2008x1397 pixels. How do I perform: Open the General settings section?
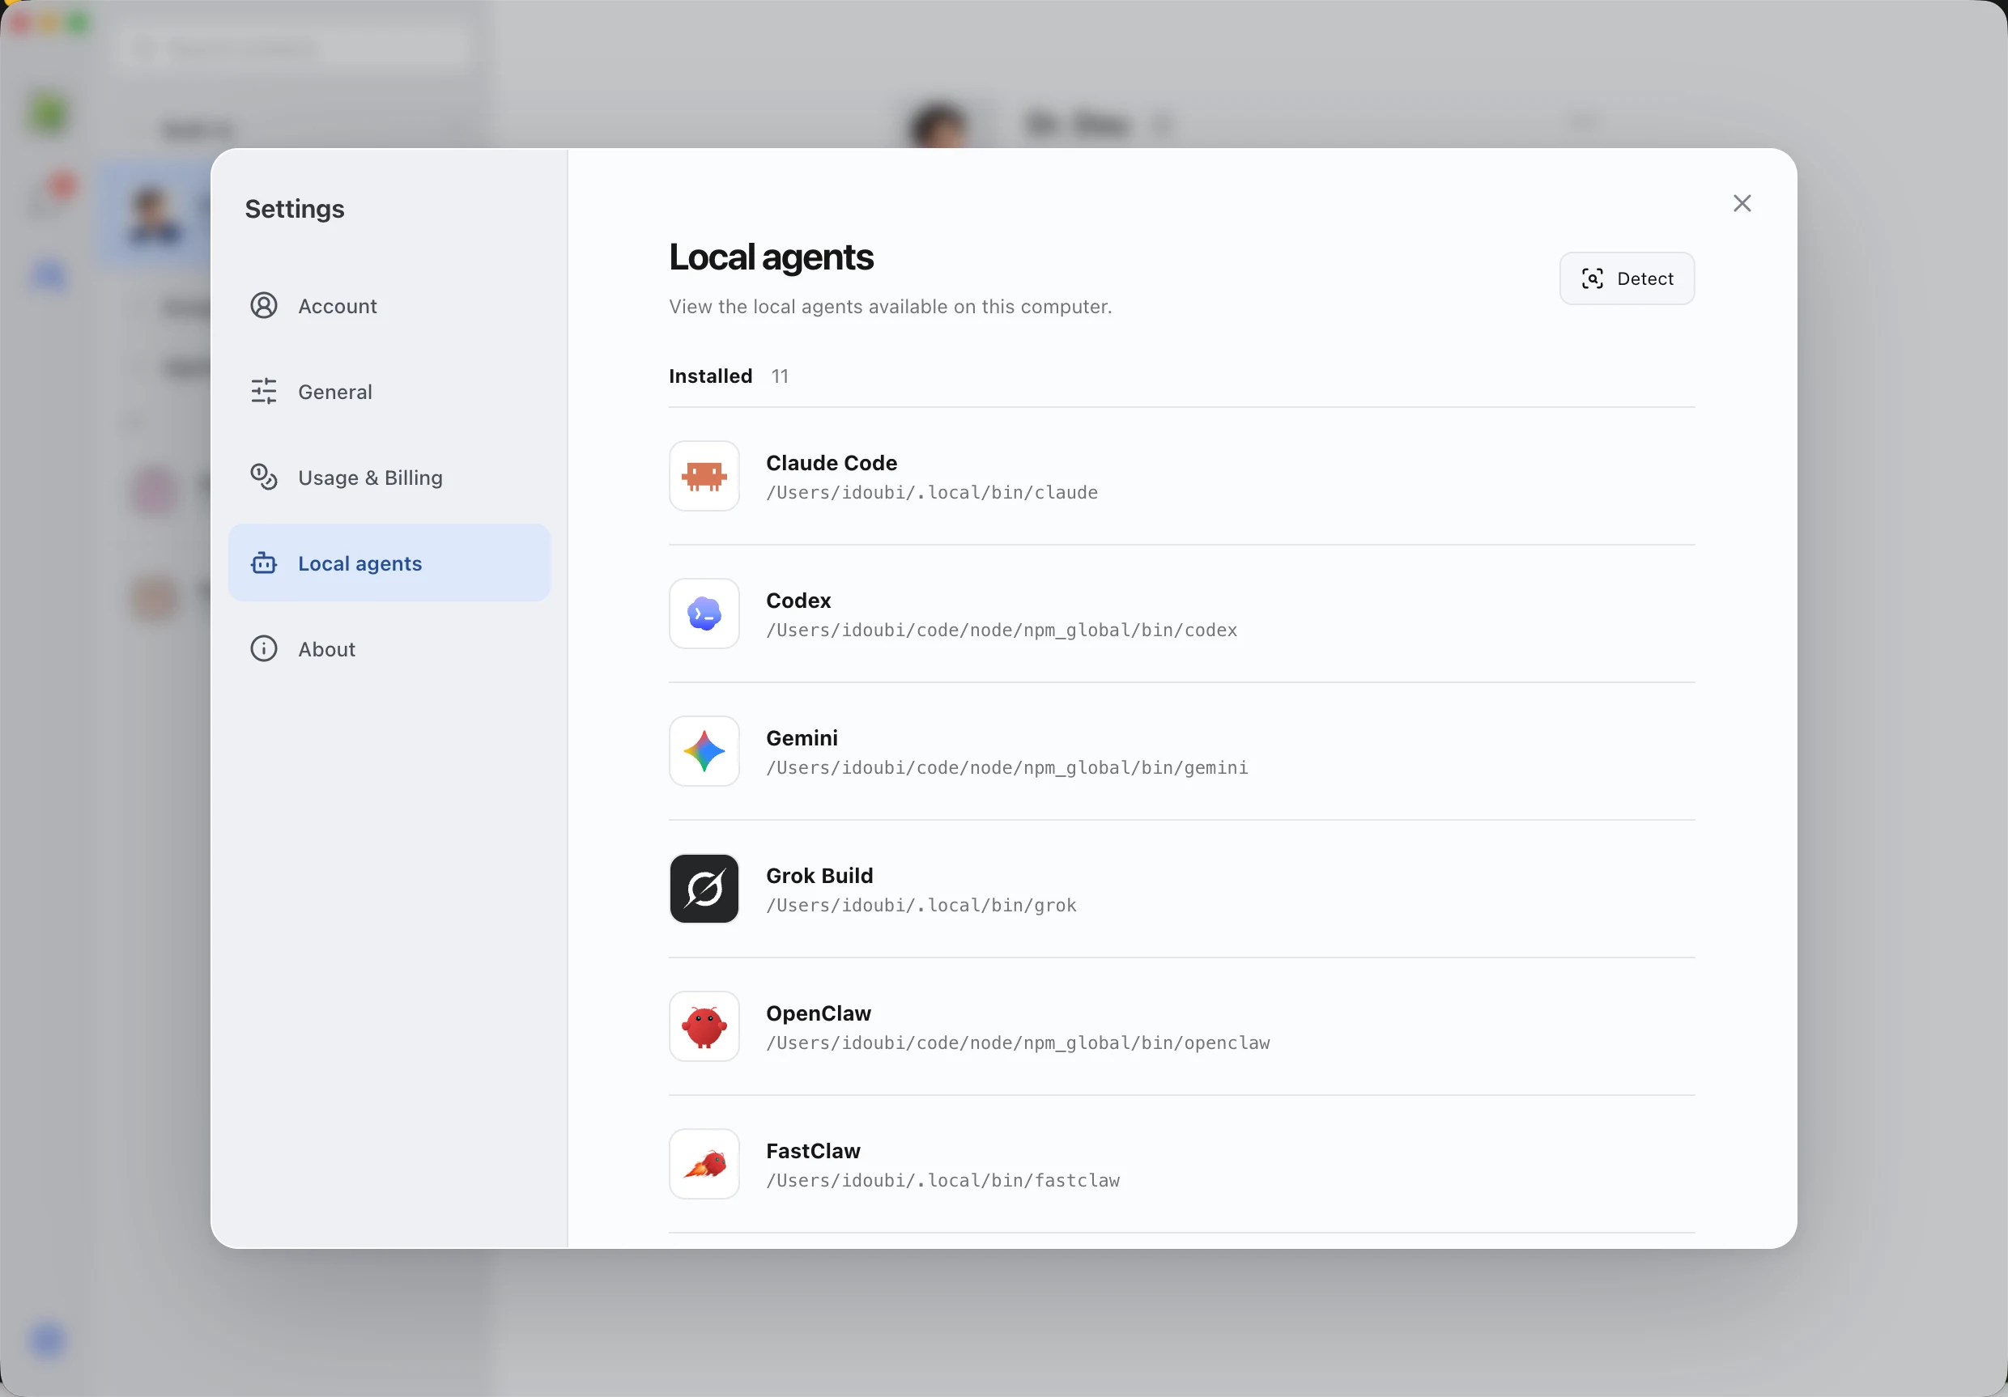[x=389, y=392]
